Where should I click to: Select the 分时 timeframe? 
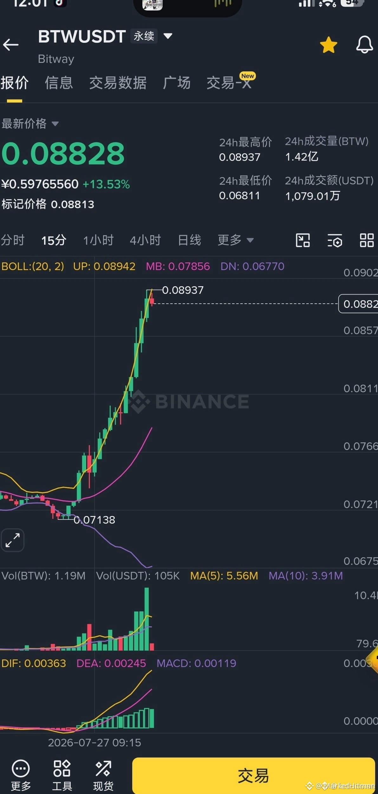[x=13, y=240]
